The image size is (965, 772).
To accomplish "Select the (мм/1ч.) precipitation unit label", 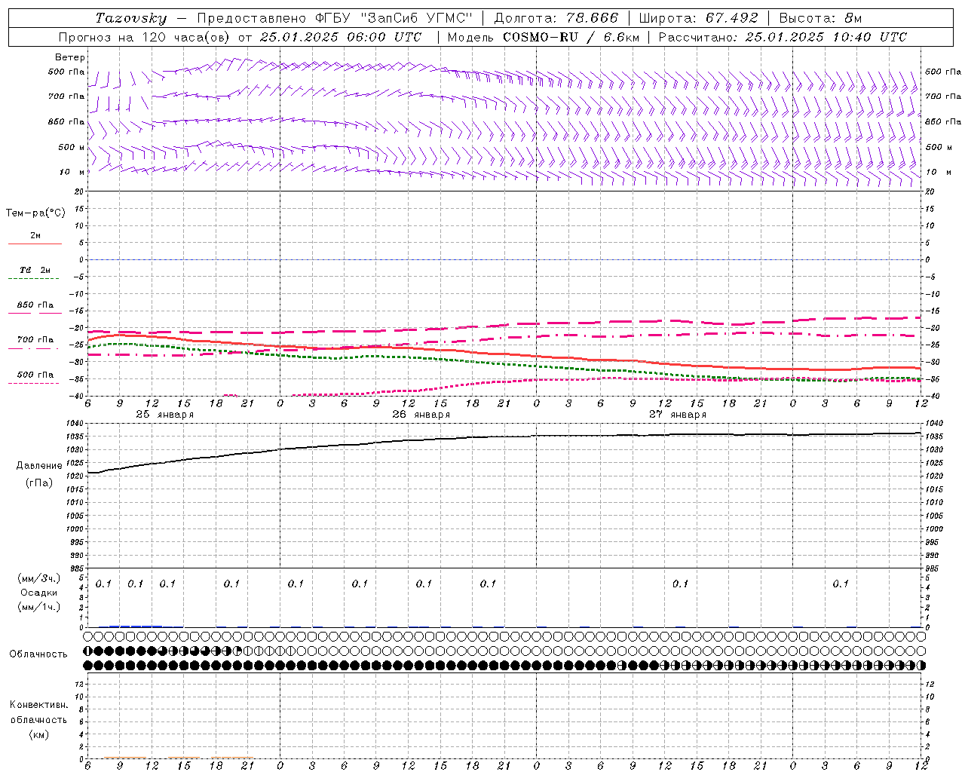I will (39, 607).
